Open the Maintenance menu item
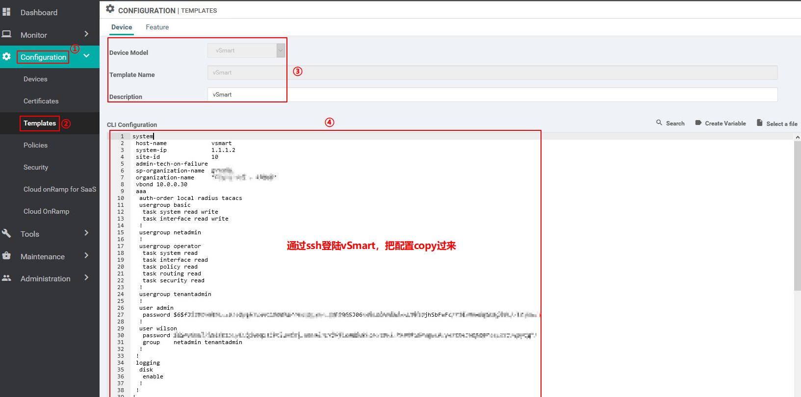The width and height of the screenshot is (801, 397). coord(43,256)
